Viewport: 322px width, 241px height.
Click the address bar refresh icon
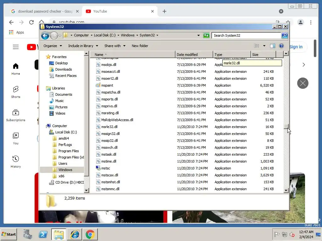[206, 35]
